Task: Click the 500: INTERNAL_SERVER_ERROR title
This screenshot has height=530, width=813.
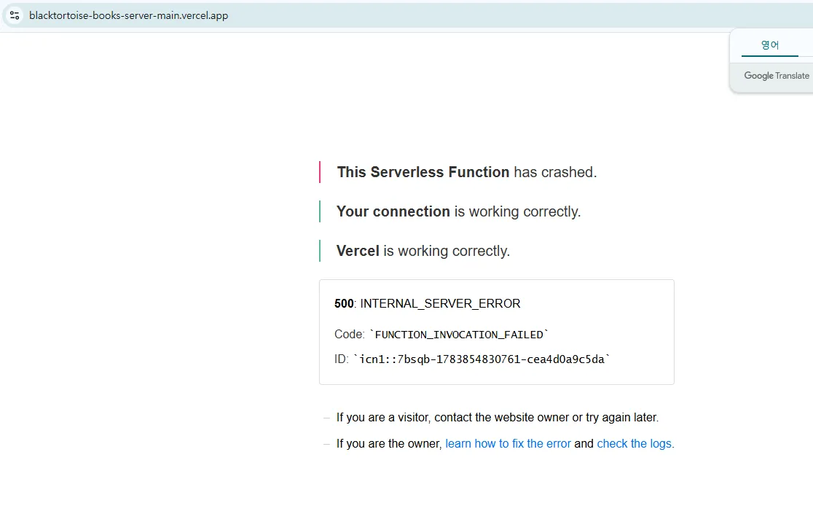Action: coord(427,303)
